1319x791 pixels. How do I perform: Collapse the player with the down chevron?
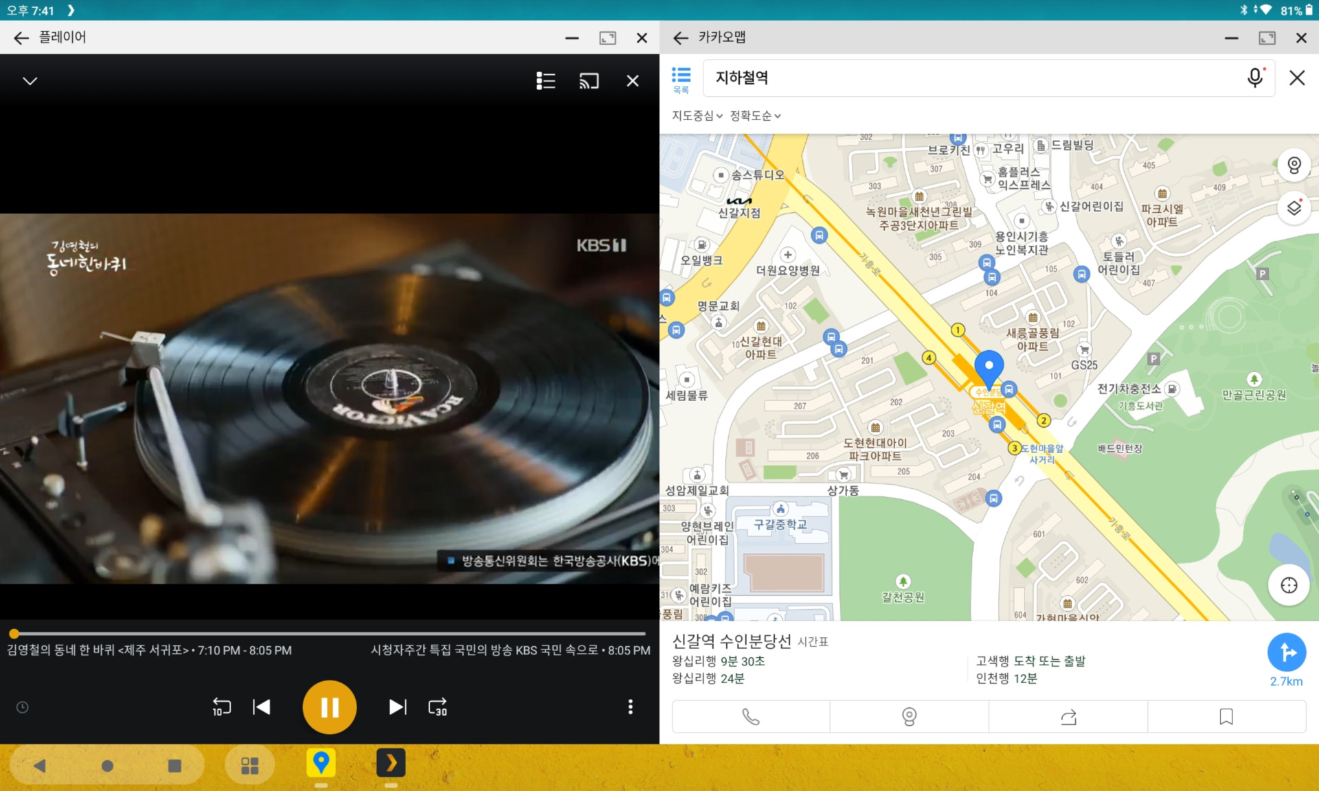coord(30,81)
